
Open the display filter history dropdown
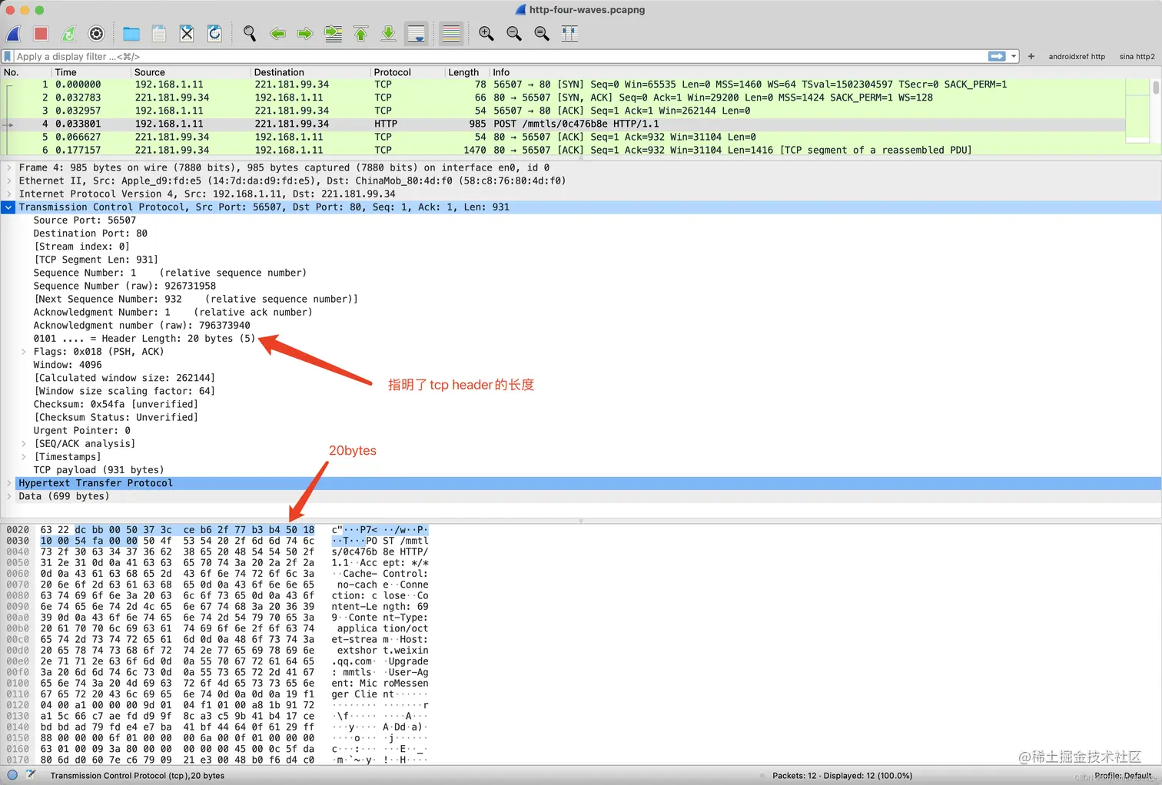coord(1014,56)
